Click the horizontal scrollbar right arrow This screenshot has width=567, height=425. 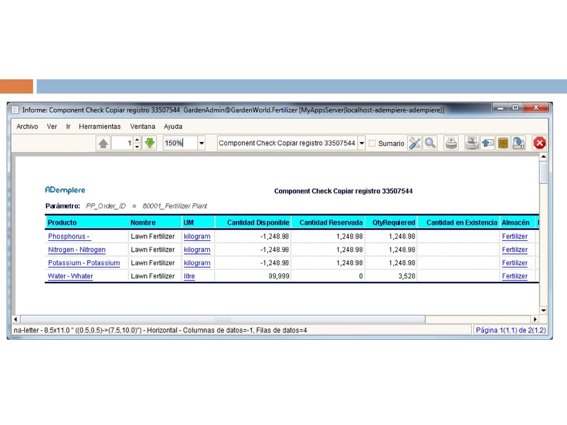coord(535,319)
